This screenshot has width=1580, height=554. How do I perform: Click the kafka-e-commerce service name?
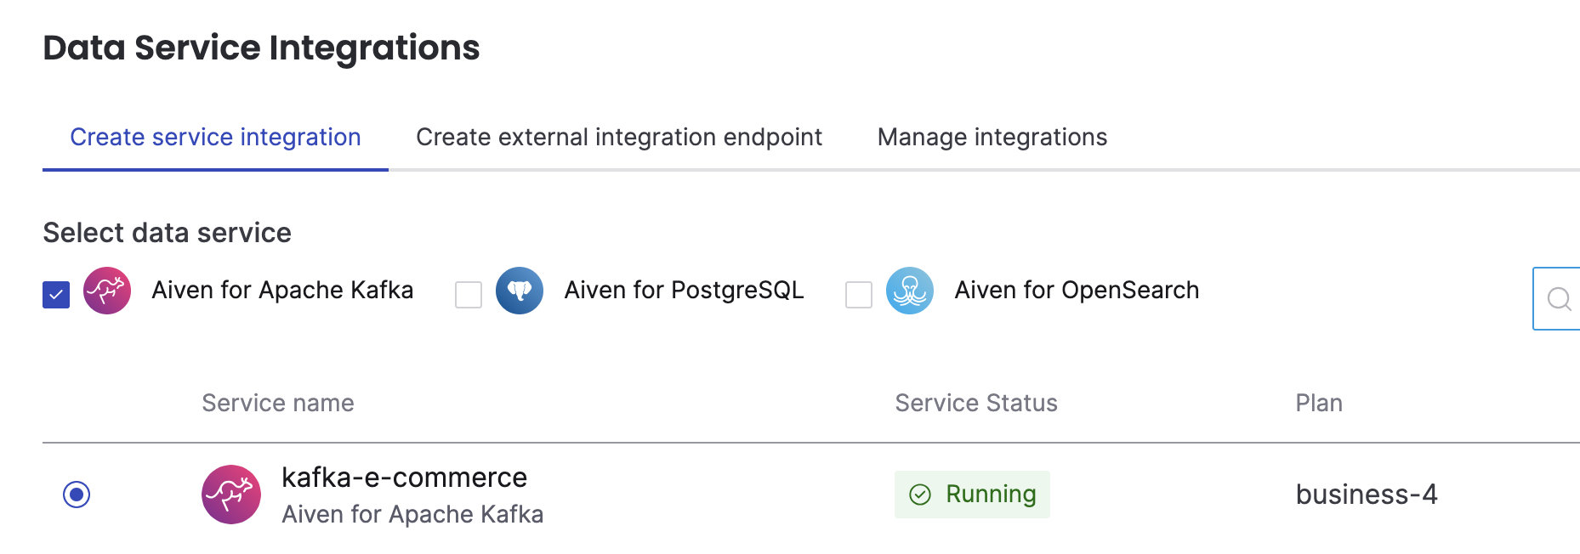pos(404,478)
